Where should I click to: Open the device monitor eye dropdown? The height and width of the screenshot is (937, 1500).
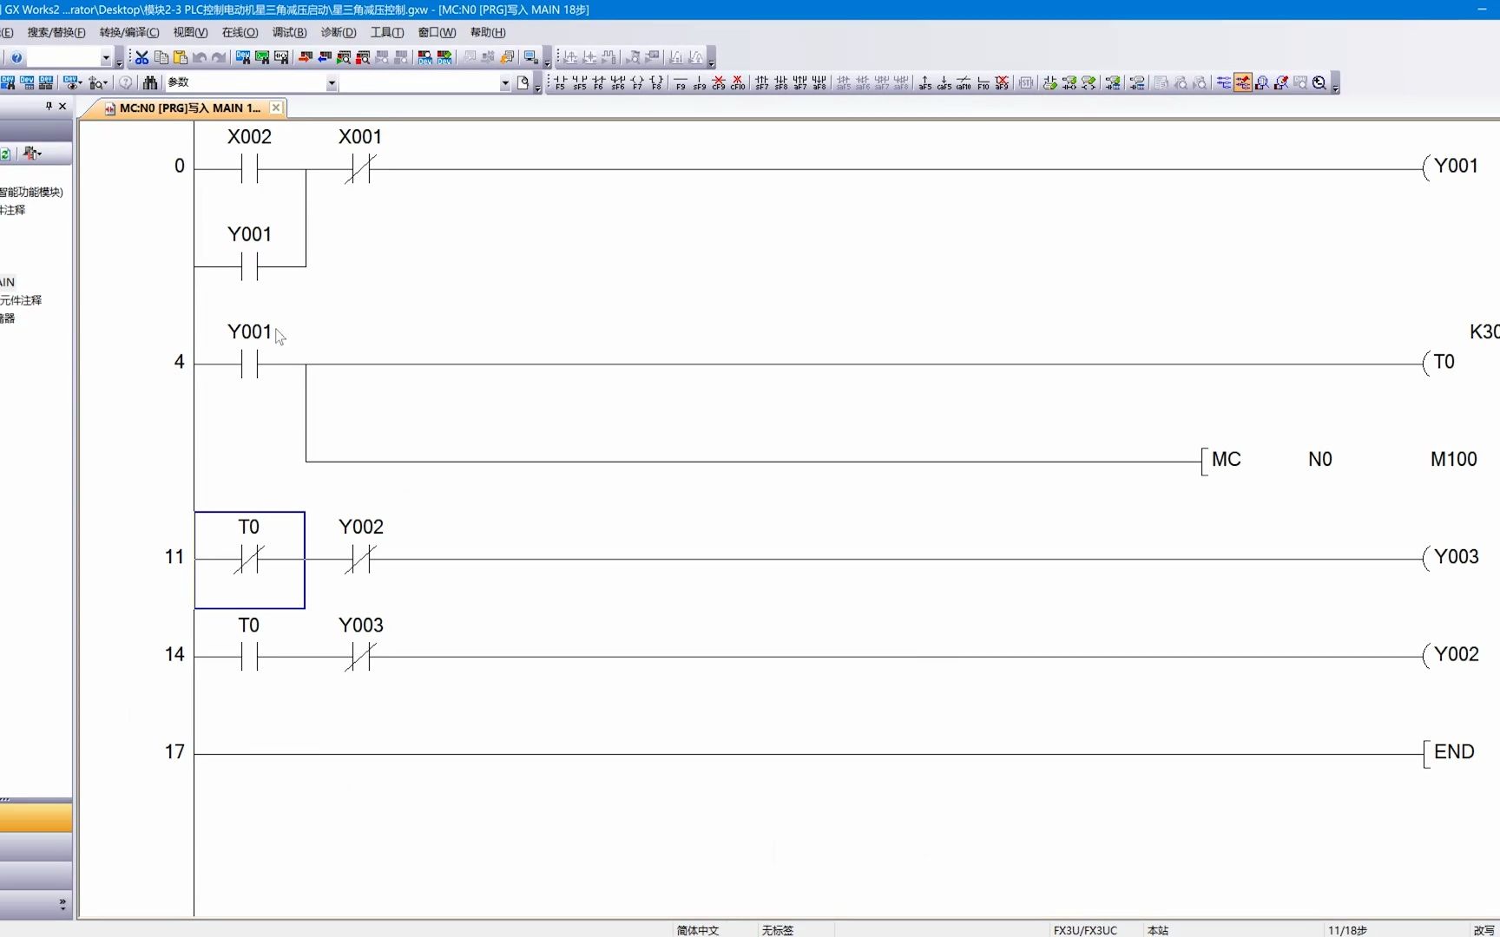[72, 82]
